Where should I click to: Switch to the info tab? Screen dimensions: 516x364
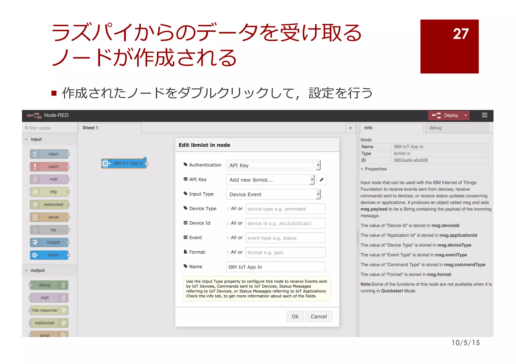[391, 128]
